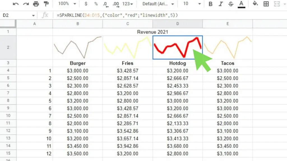Select the Paint format tool
This screenshot has height=161, width=287.
pos(47,4)
